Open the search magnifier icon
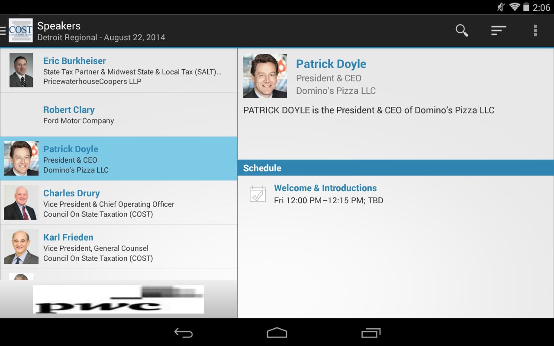Screen dimensions: 554x346 (x=462, y=30)
